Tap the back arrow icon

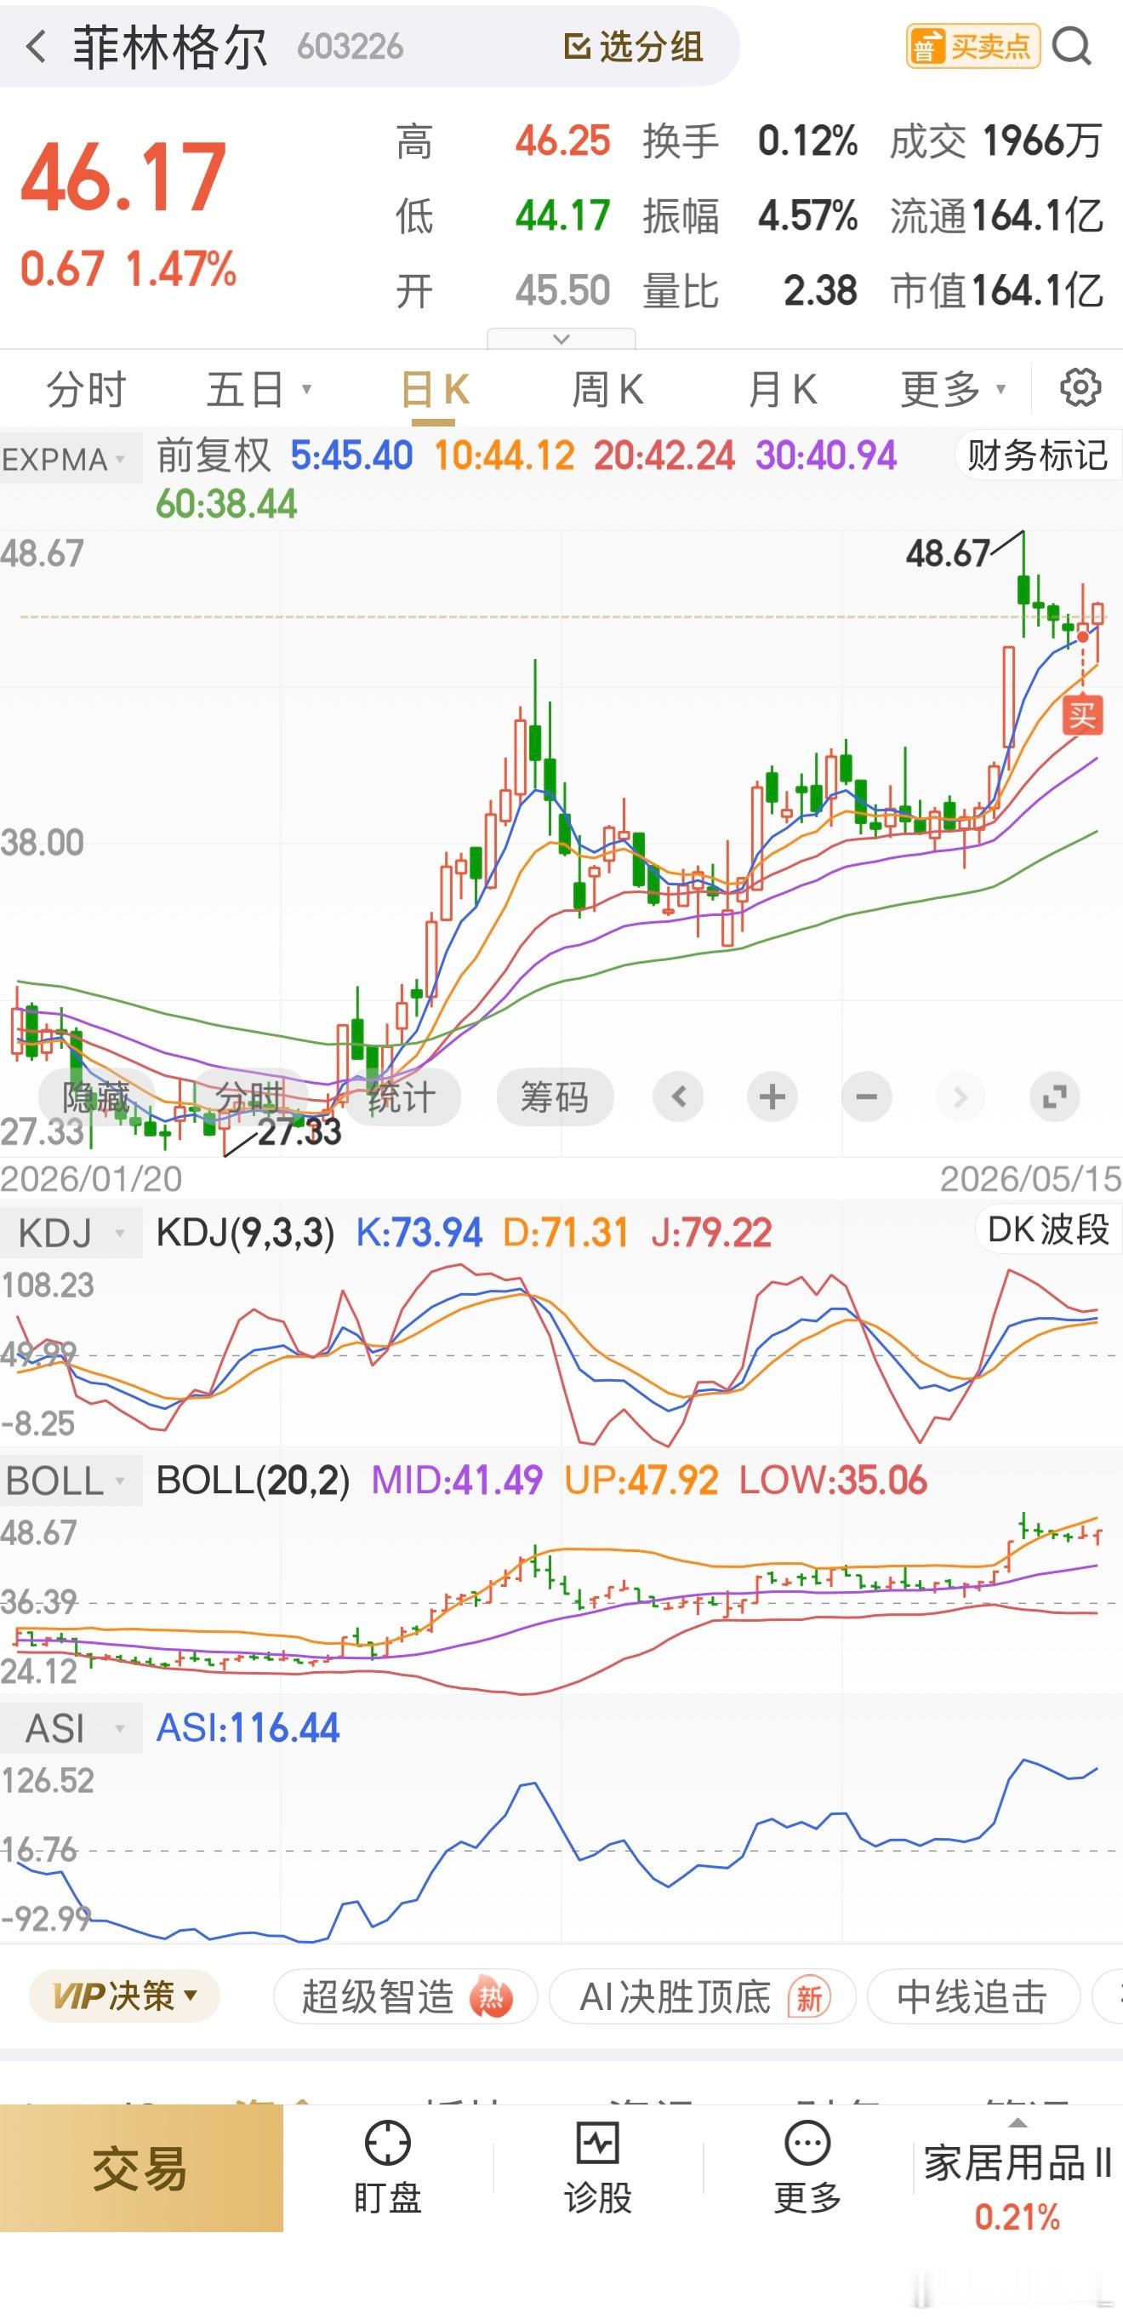[36, 47]
